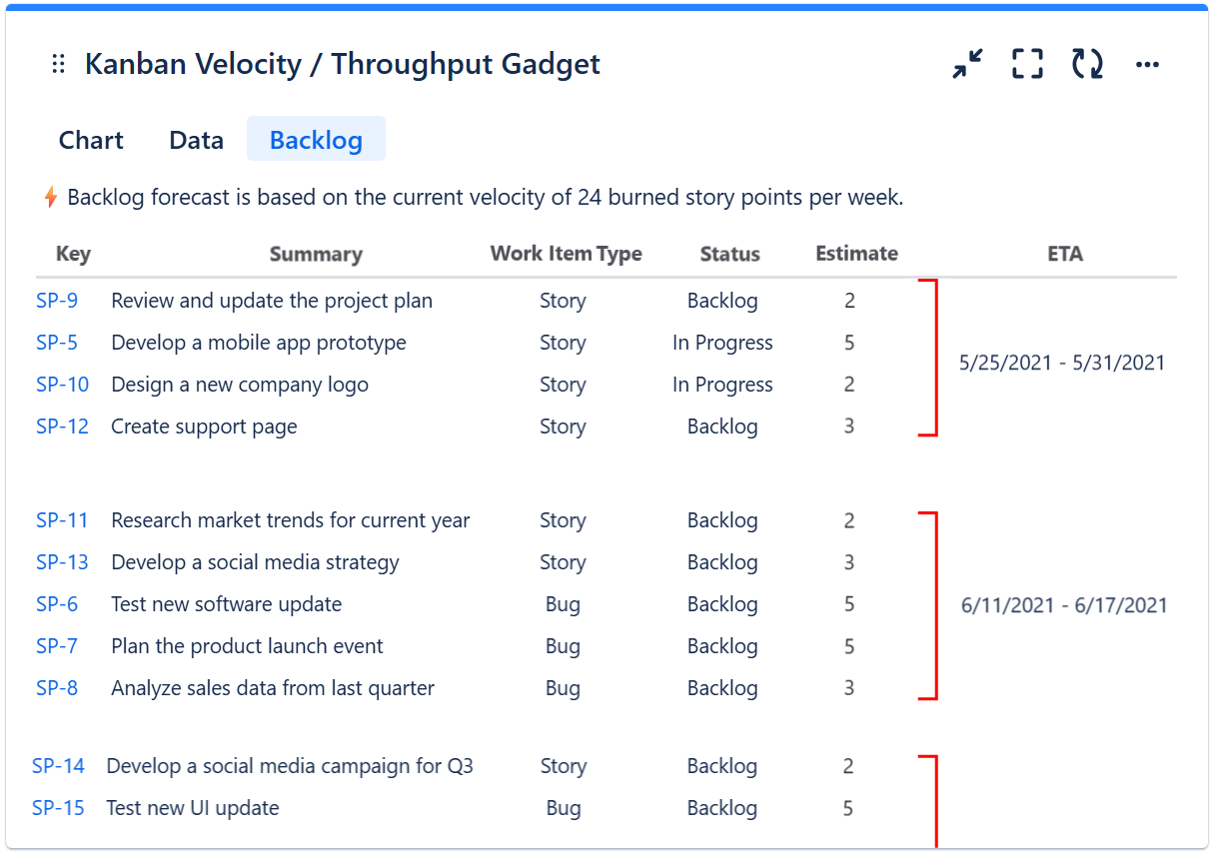Screen dimensions: 1213x859
Task: Click the lightning bolt forecast icon
Action: click(49, 197)
